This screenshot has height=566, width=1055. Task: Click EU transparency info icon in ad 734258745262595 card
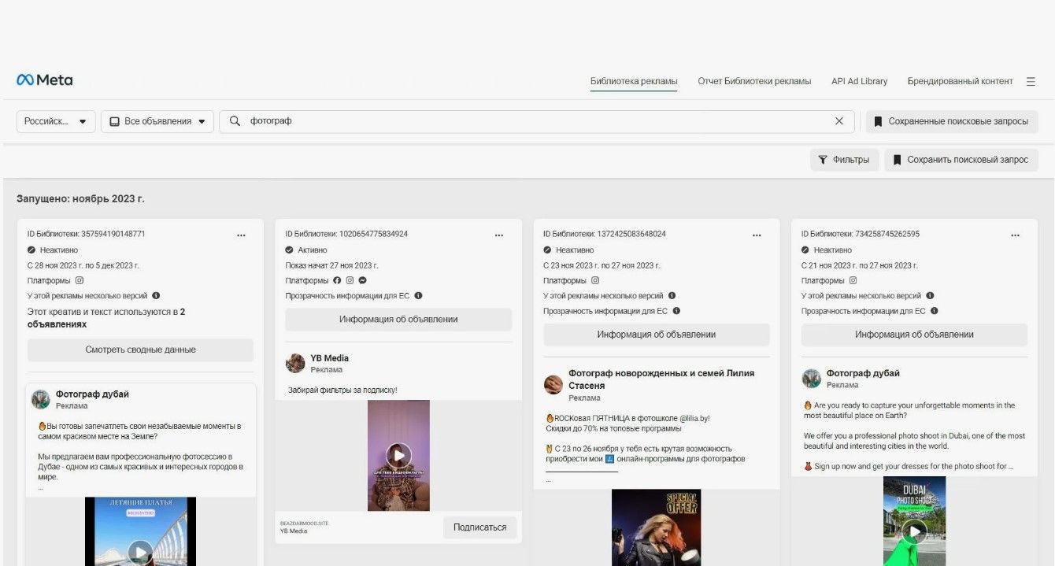click(935, 311)
